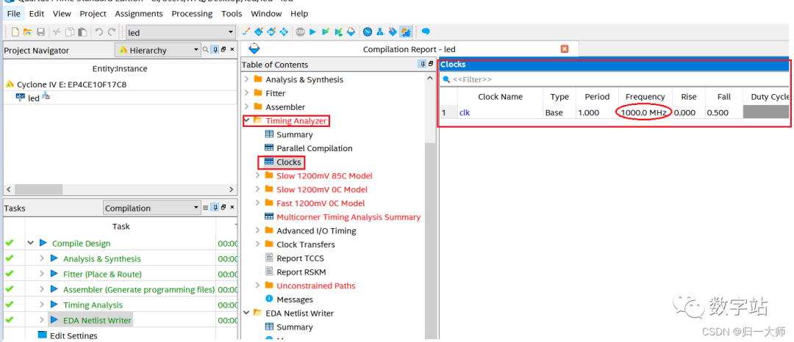Image resolution: width=794 pixels, height=342 pixels.
Task: Expand the Slow 1200mV 85C Model folder
Action: click(258, 175)
